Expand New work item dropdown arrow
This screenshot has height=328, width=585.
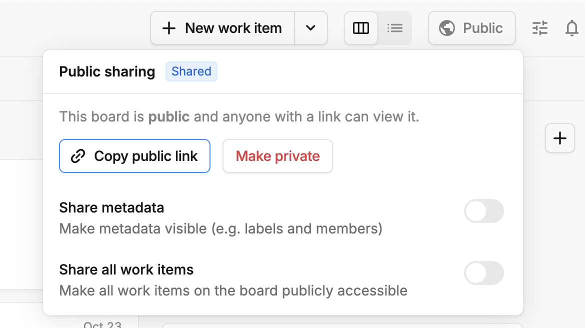click(x=310, y=28)
